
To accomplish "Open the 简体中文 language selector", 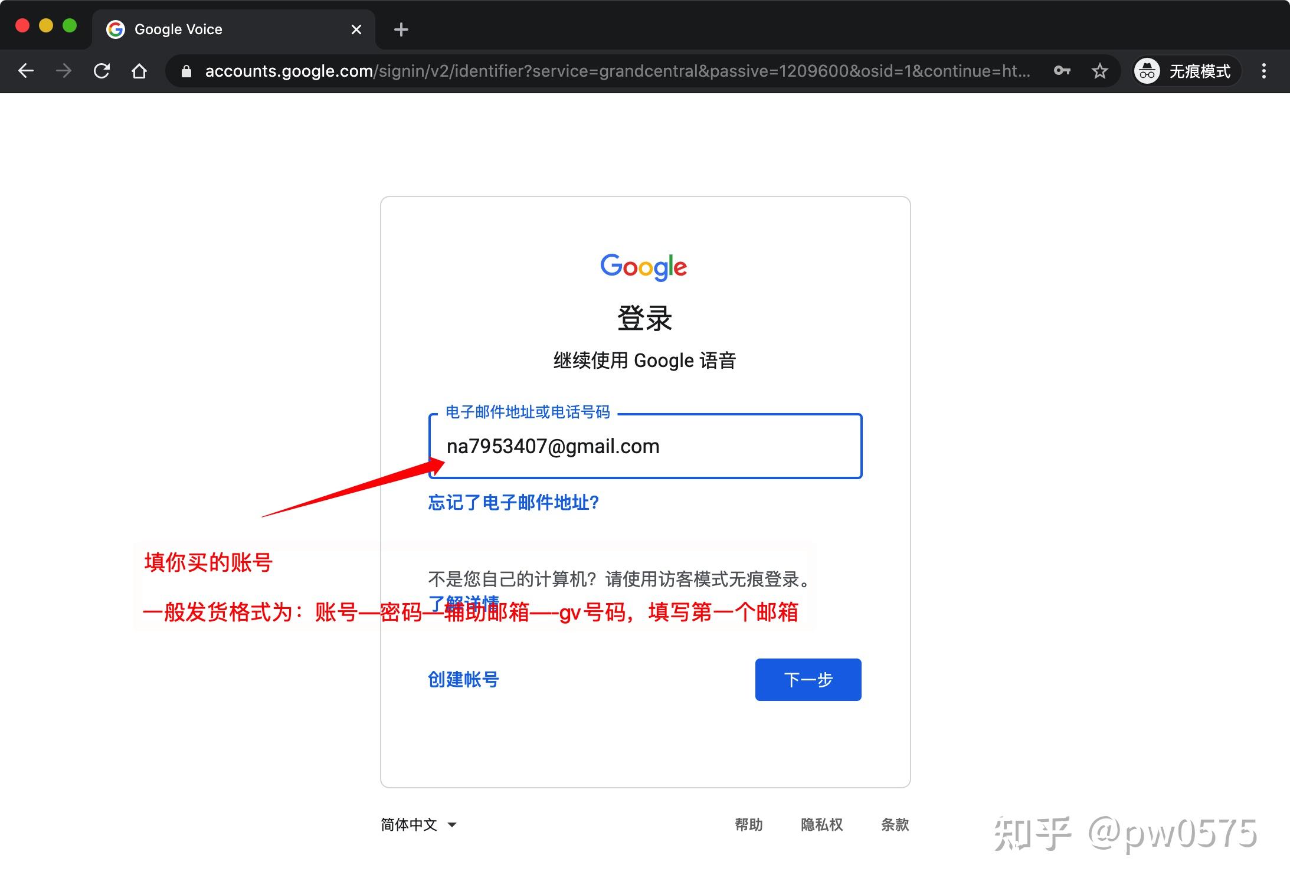I will coord(408,824).
